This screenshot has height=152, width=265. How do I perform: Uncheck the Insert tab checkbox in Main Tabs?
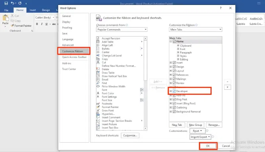pyautogui.click(x=174, y=63)
